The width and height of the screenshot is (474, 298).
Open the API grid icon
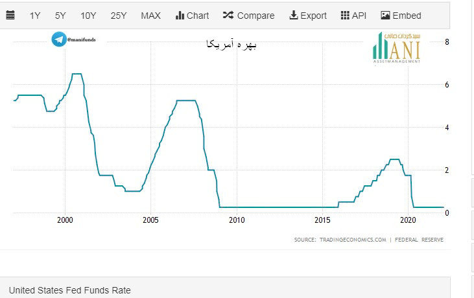[345, 16]
